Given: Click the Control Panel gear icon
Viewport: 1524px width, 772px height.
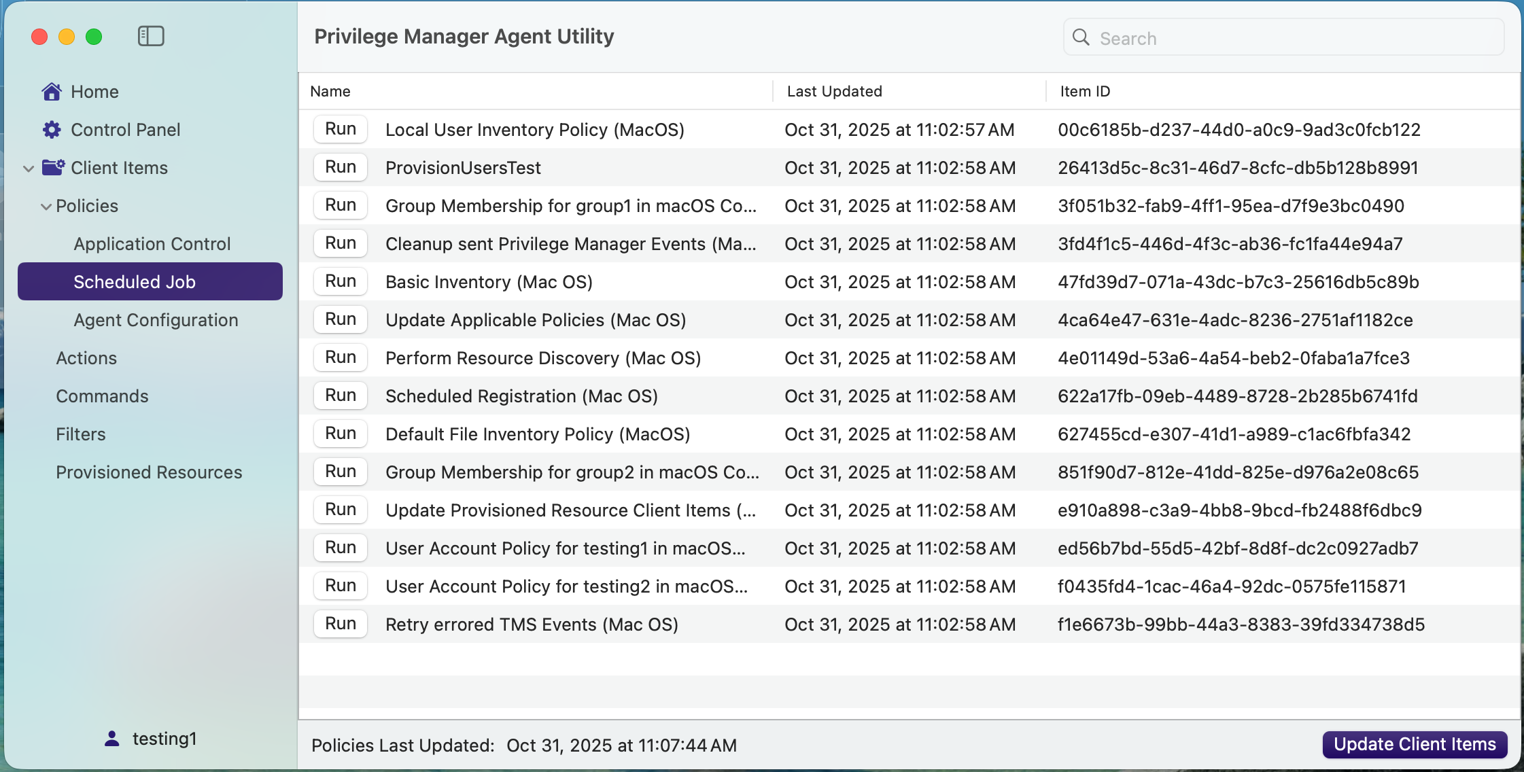Looking at the screenshot, I should point(52,130).
